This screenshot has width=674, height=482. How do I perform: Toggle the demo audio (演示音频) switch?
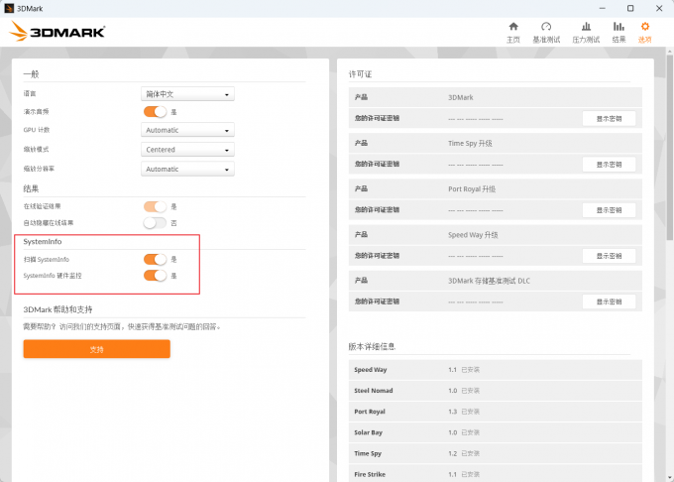pyautogui.click(x=155, y=112)
